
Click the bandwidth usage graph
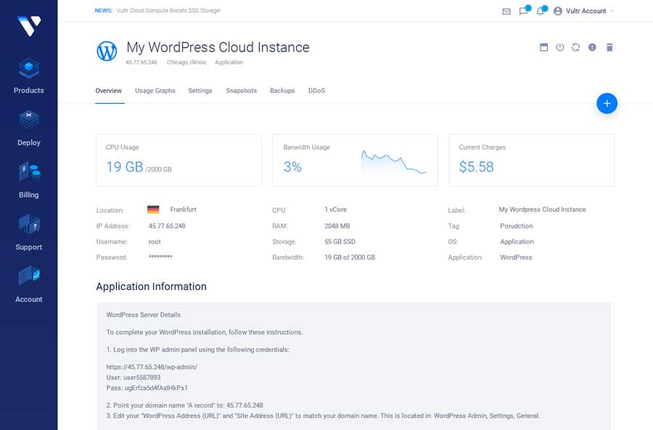392,160
